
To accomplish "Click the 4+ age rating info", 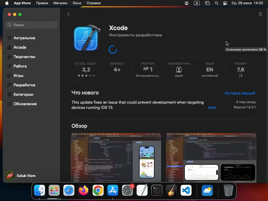I will [x=117, y=70].
